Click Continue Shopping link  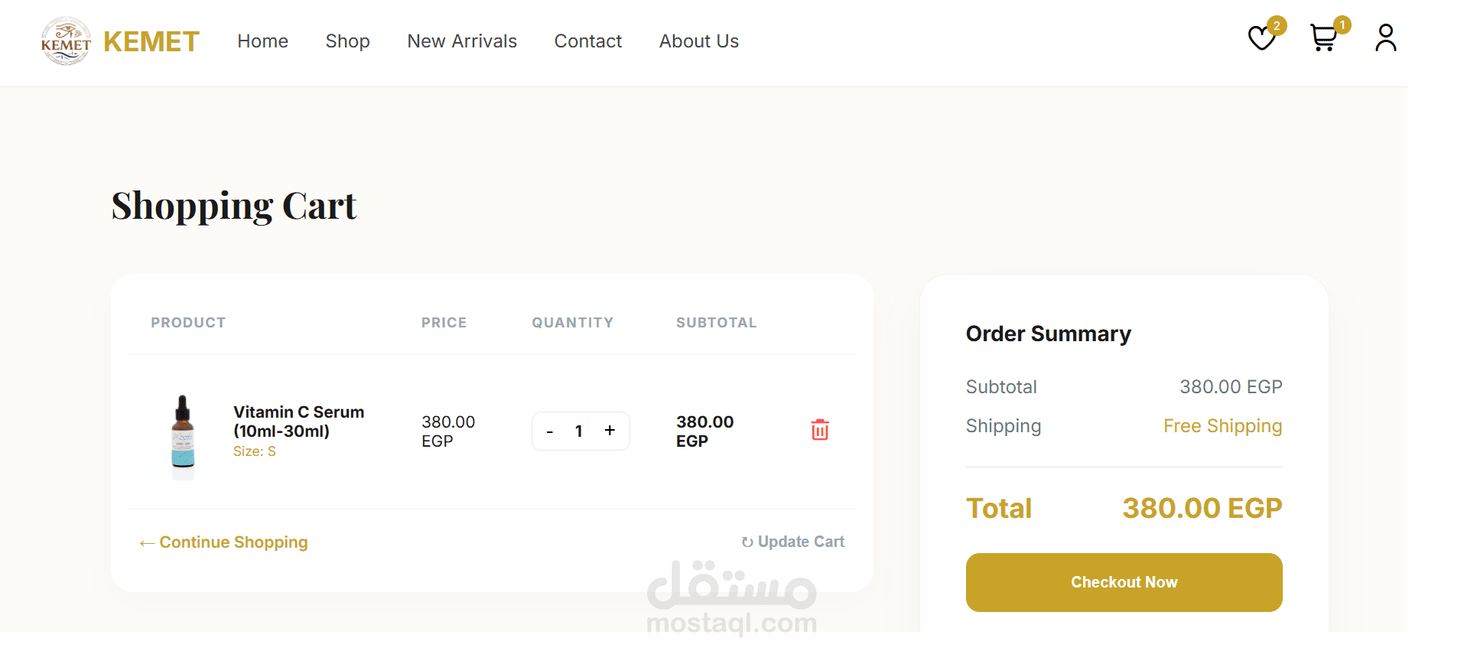click(224, 542)
